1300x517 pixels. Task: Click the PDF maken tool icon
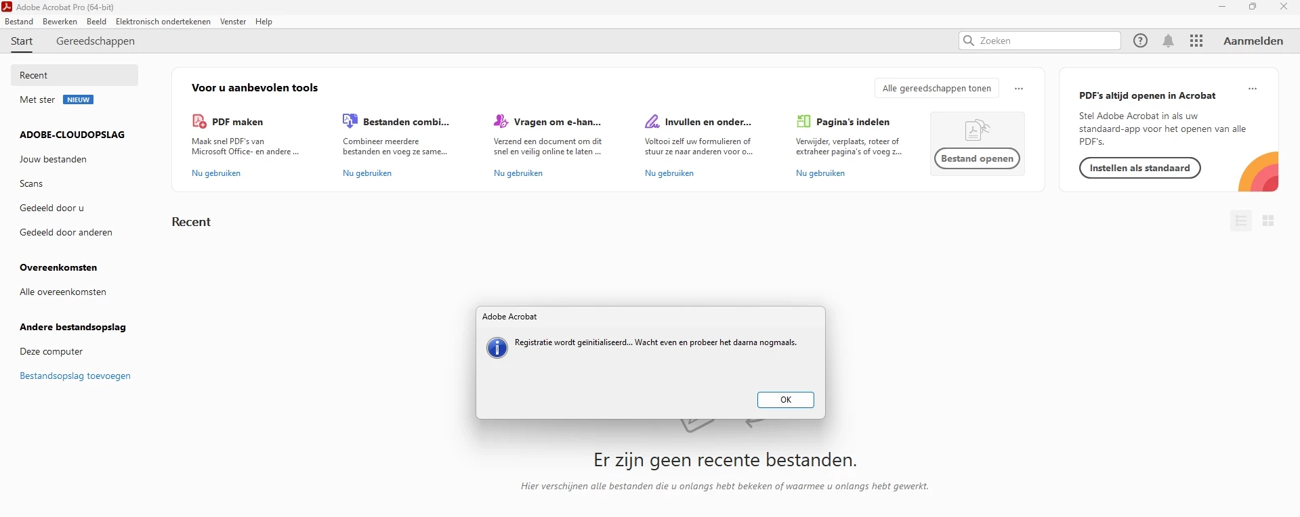point(199,122)
